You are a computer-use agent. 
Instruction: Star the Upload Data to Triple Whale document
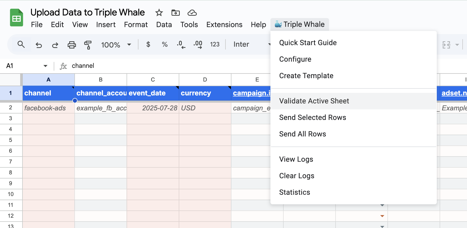click(x=159, y=13)
